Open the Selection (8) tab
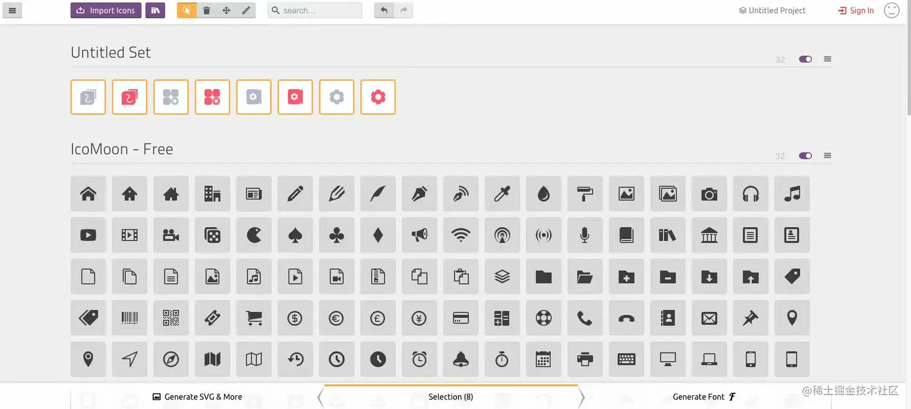Image resolution: width=911 pixels, height=409 pixels. pos(451,397)
